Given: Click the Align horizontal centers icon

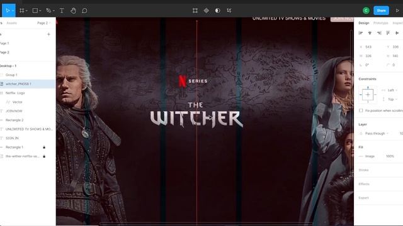Looking at the screenshot, I should pyautogui.click(x=370, y=33).
